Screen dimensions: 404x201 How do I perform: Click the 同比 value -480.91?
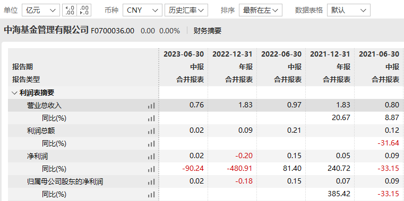[x=240, y=169]
